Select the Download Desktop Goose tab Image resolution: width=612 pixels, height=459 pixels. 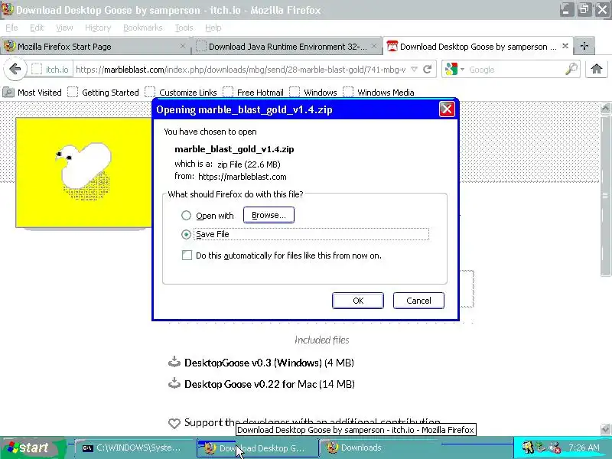(477, 47)
